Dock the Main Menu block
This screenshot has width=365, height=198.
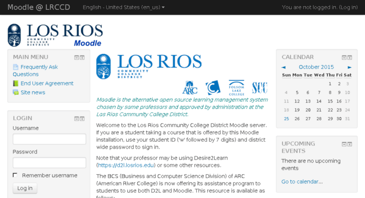click(82, 58)
